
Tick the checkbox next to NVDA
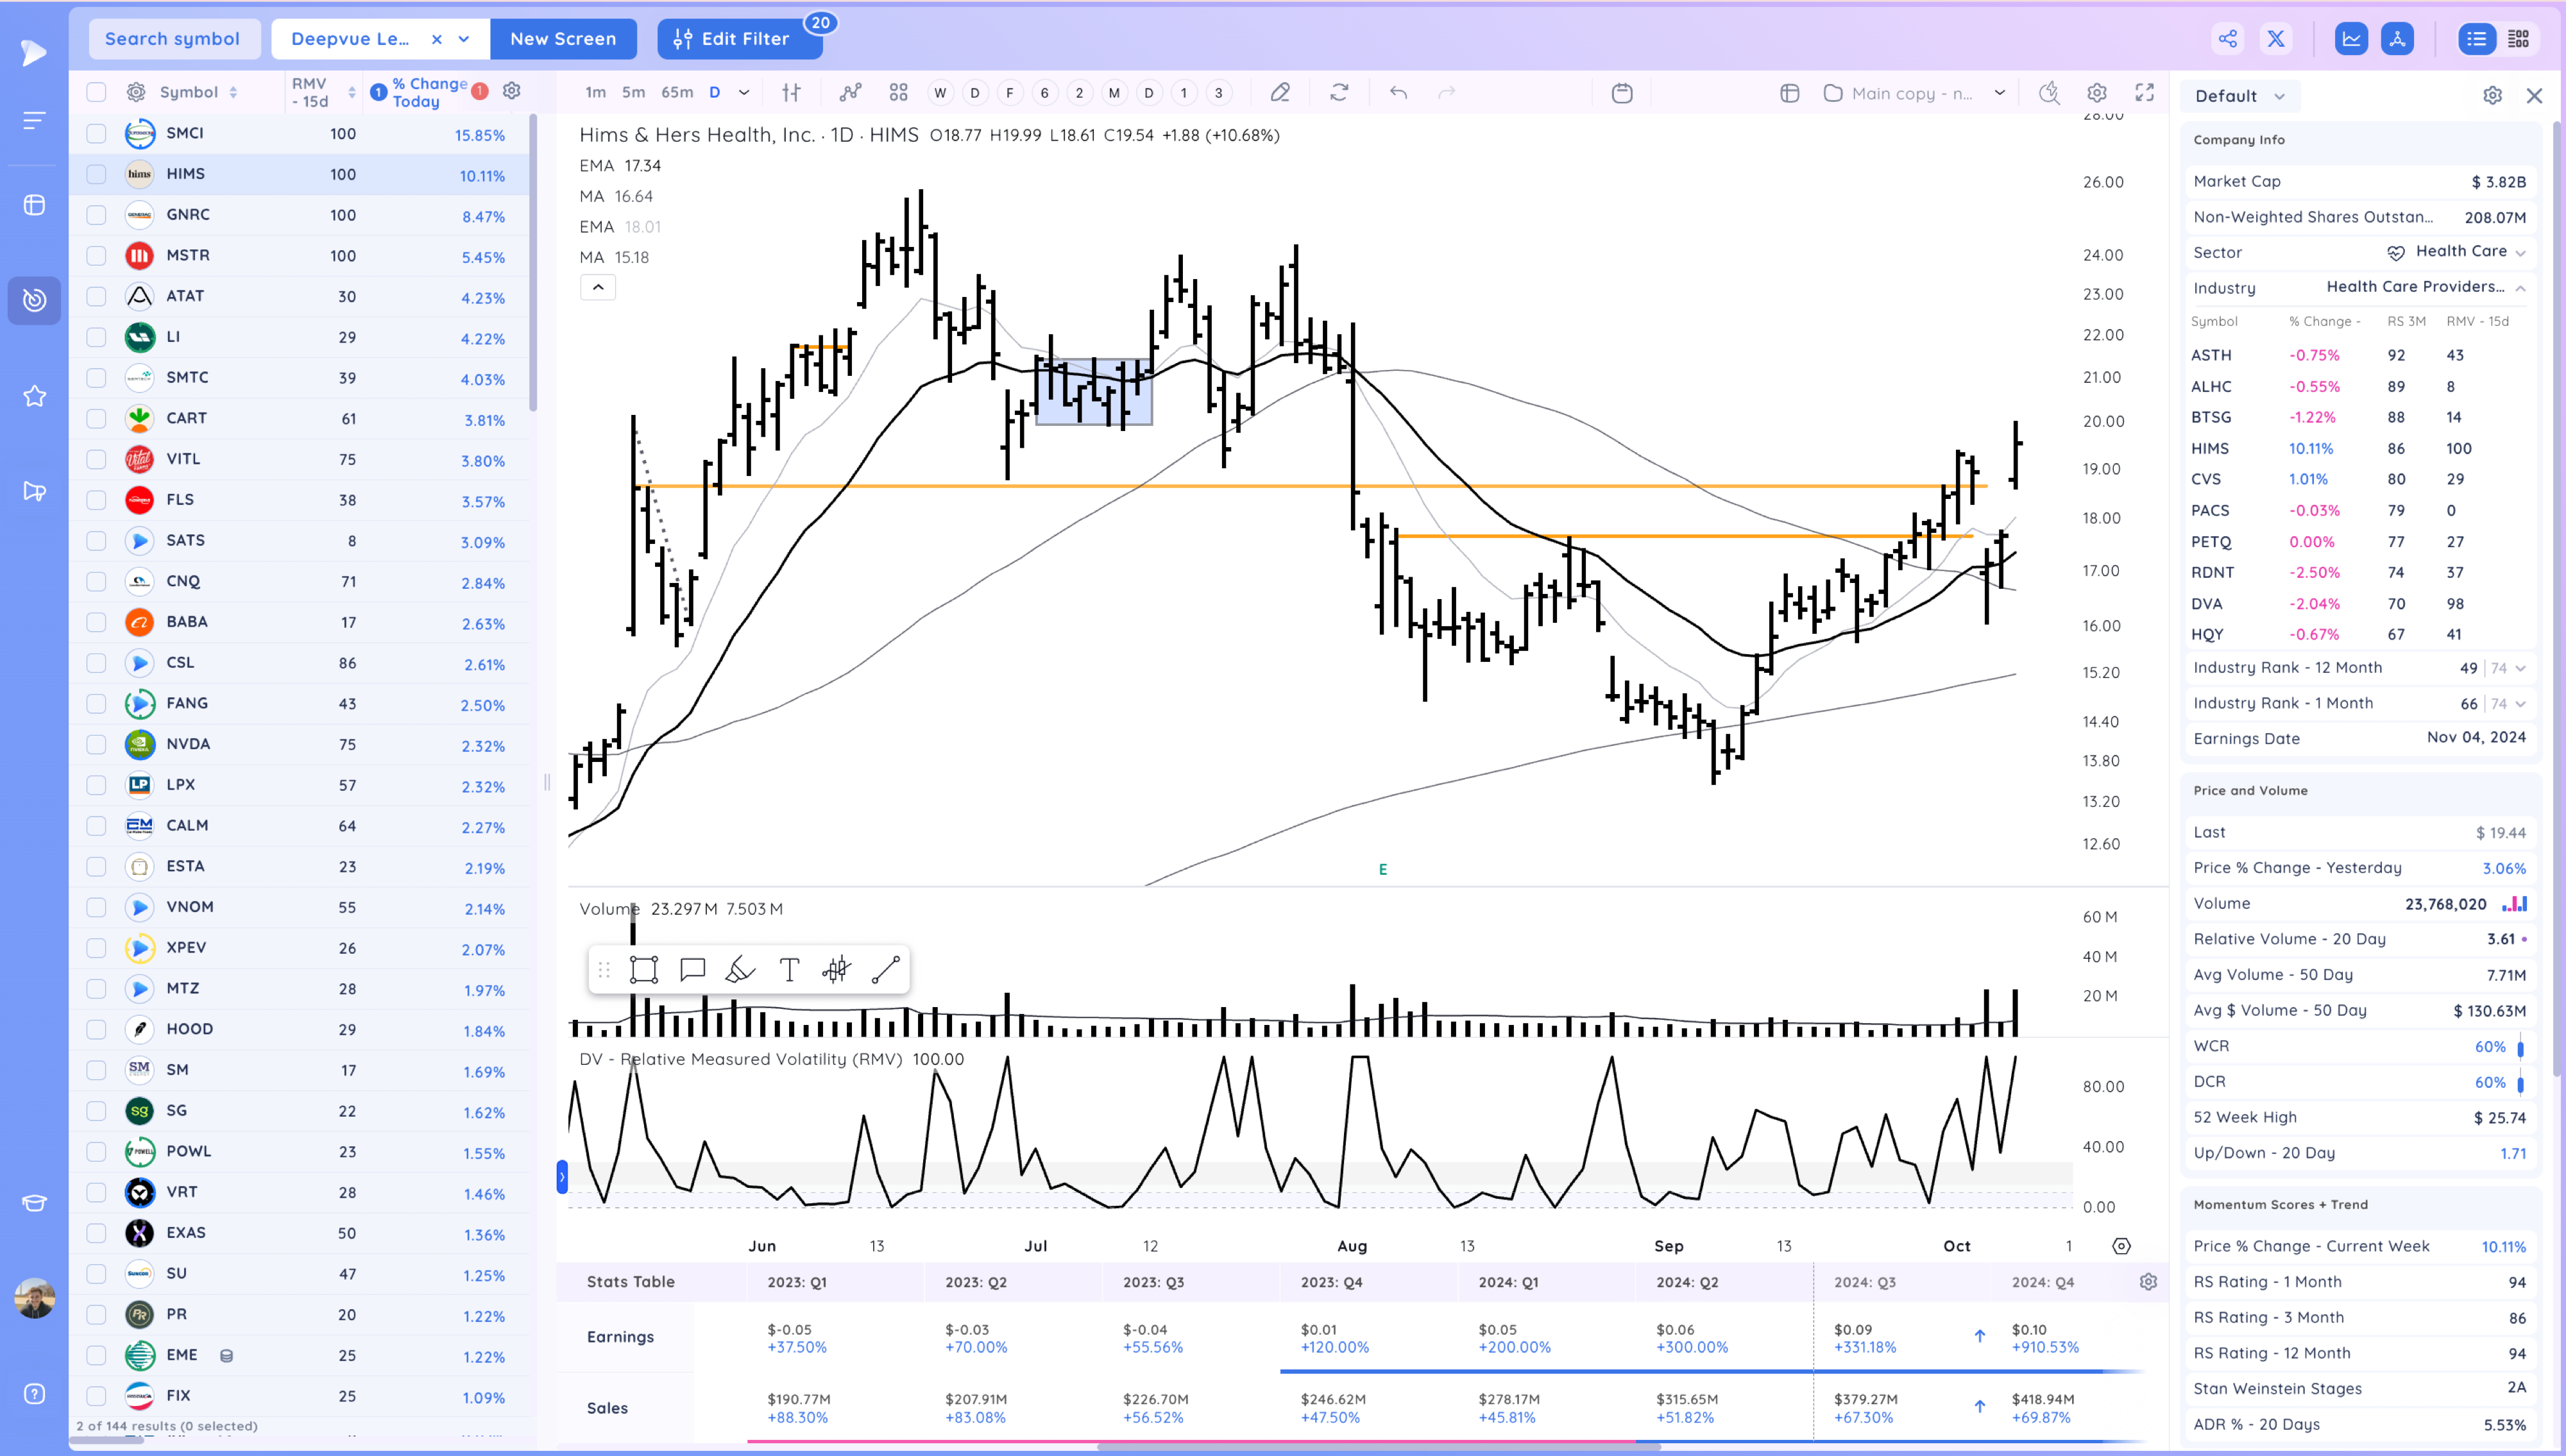coord(96,744)
